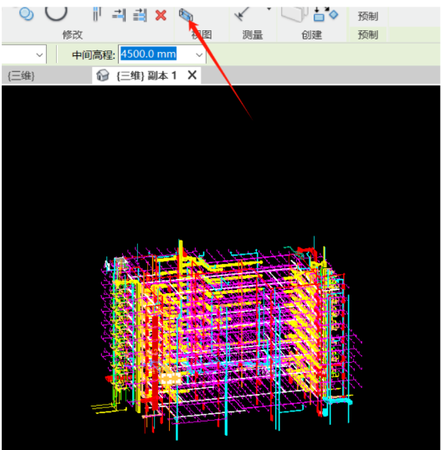Viewport: 445px width, 450px height.
Task: Select the measure tool icon
Action: (x=242, y=14)
